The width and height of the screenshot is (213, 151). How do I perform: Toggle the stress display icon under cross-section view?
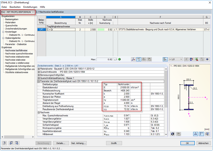click(195, 134)
